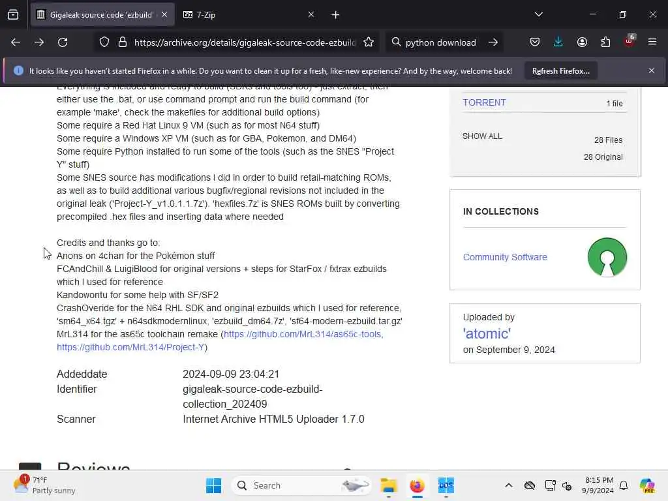
Task: Click the search magnifier icon in search bar
Action: (396, 42)
